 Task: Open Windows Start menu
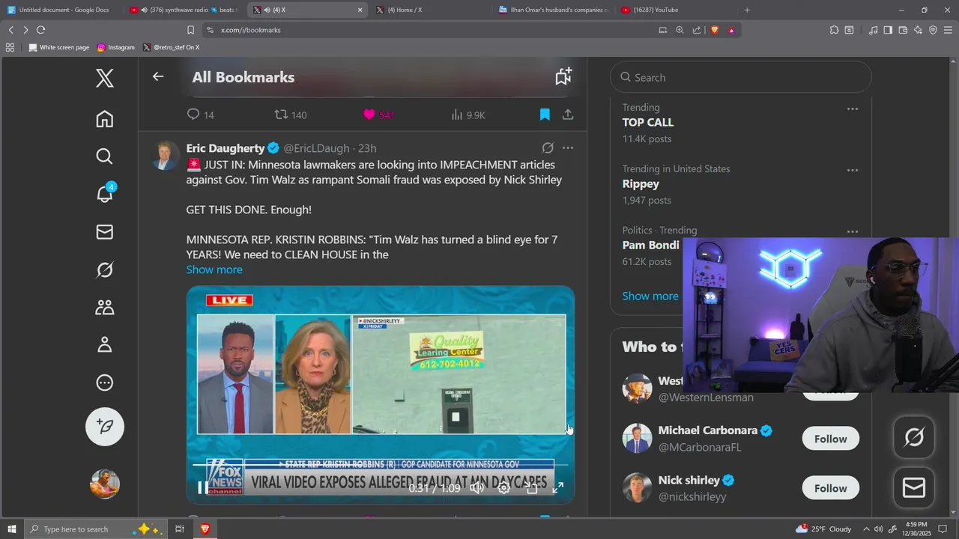point(12,529)
